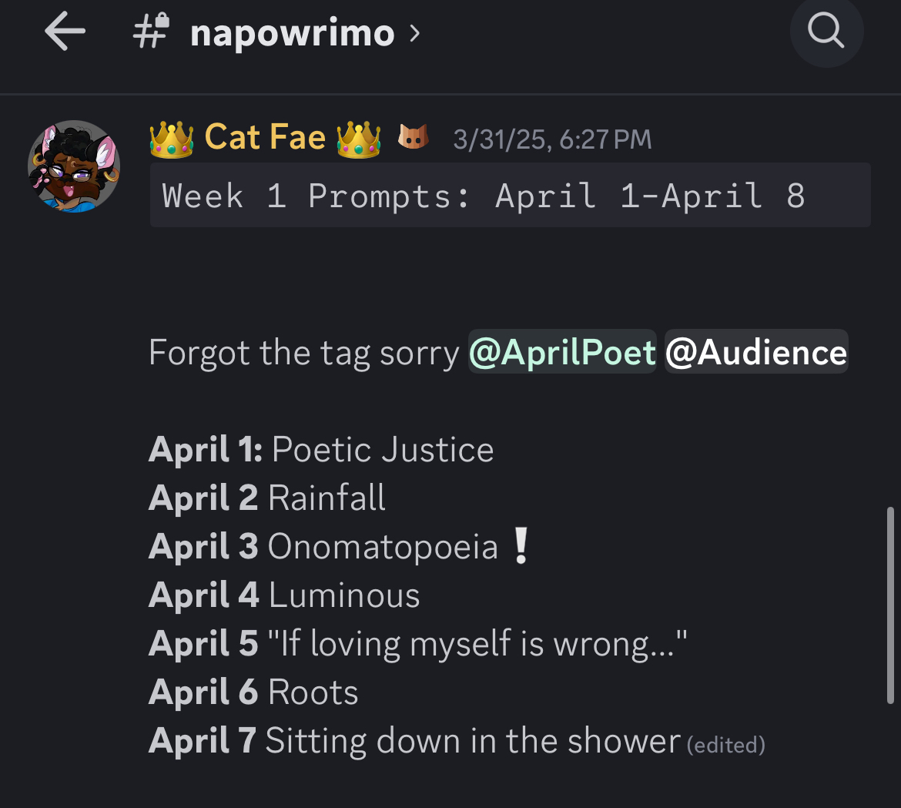
Task: Open Cat Fae's profile avatar
Action: [74, 166]
